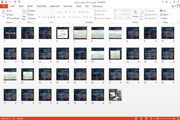This screenshot has width=180, height=120.
Task: Click the Quick Styles icon
Action: (x=141, y=12)
